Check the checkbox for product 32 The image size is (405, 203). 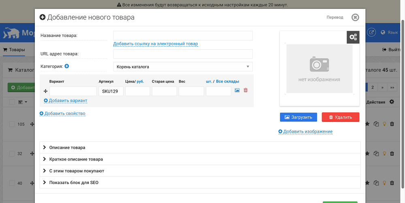[x=12, y=154]
